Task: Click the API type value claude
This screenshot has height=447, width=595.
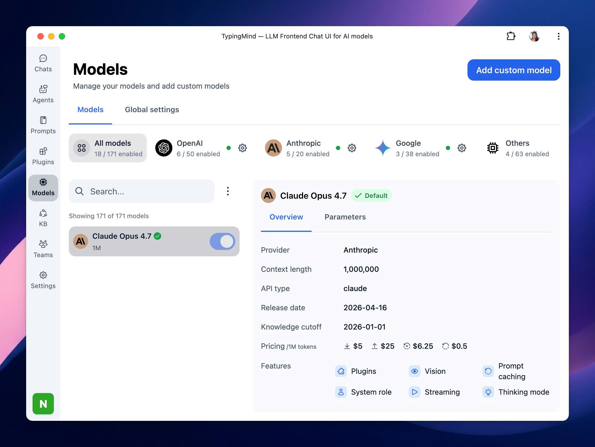Action: [355, 288]
